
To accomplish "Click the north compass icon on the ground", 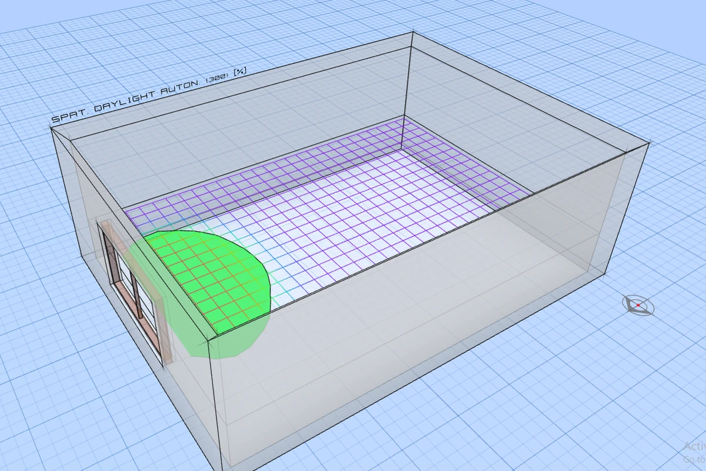I will point(638,305).
